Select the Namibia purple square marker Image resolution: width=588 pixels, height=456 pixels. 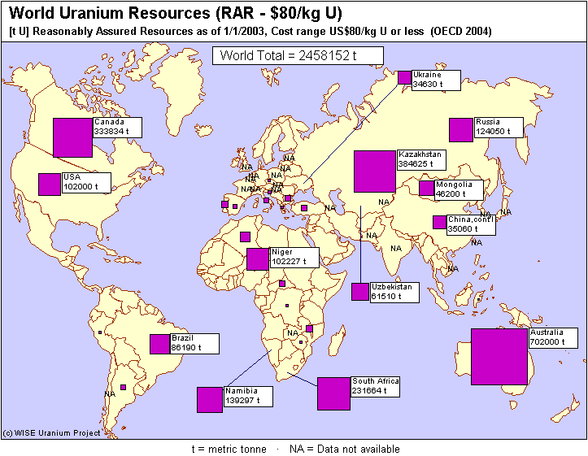(209, 400)
